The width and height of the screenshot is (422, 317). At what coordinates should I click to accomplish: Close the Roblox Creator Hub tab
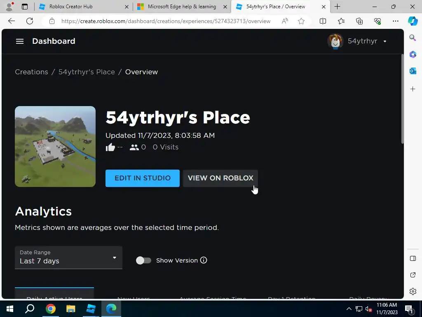click(x=127, y=7)
